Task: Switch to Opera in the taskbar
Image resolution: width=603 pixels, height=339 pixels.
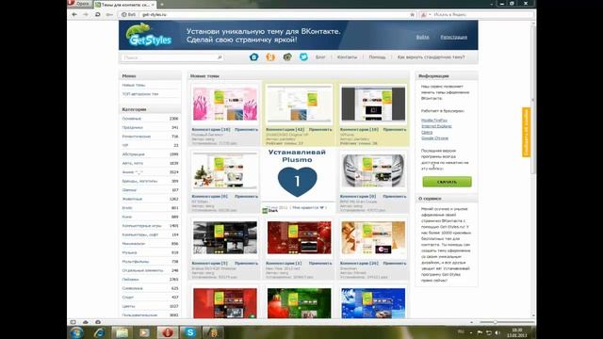Action: [x=168, y=332]
